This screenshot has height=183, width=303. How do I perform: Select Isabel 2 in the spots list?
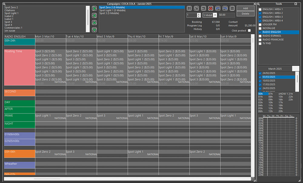pyautogui.click(x=9, y=16)
